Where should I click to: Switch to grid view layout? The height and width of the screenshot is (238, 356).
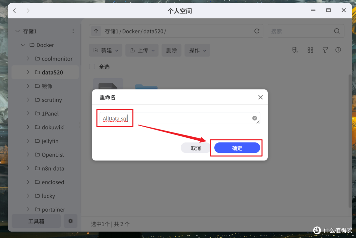(x=311, y=50)
